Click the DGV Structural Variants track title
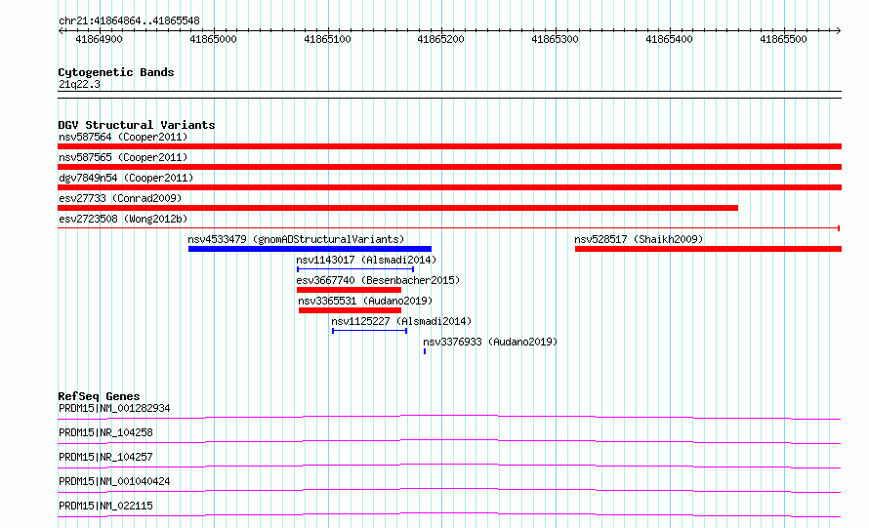Viewport: 869px width, 528px height. click(x=137, y=125)
